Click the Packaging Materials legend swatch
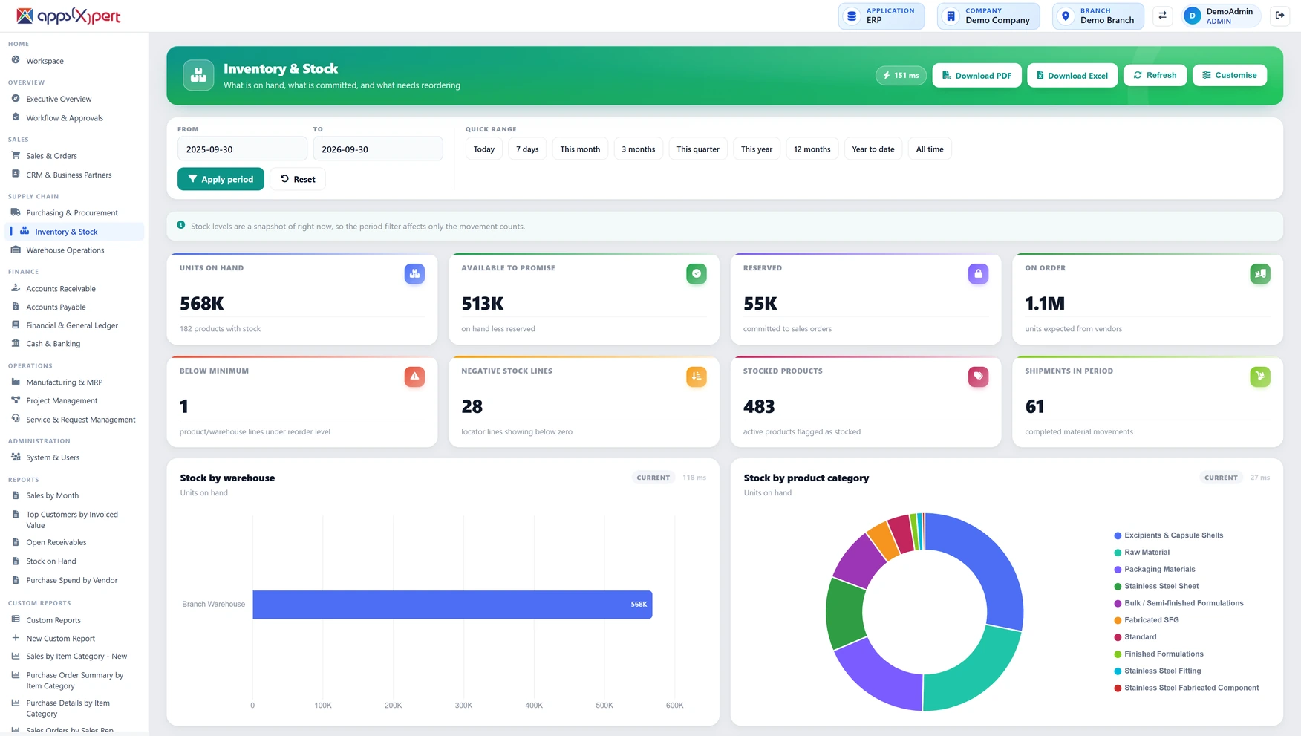The width and height of the screenshot is (1301, 736). tap(1118, 570)
